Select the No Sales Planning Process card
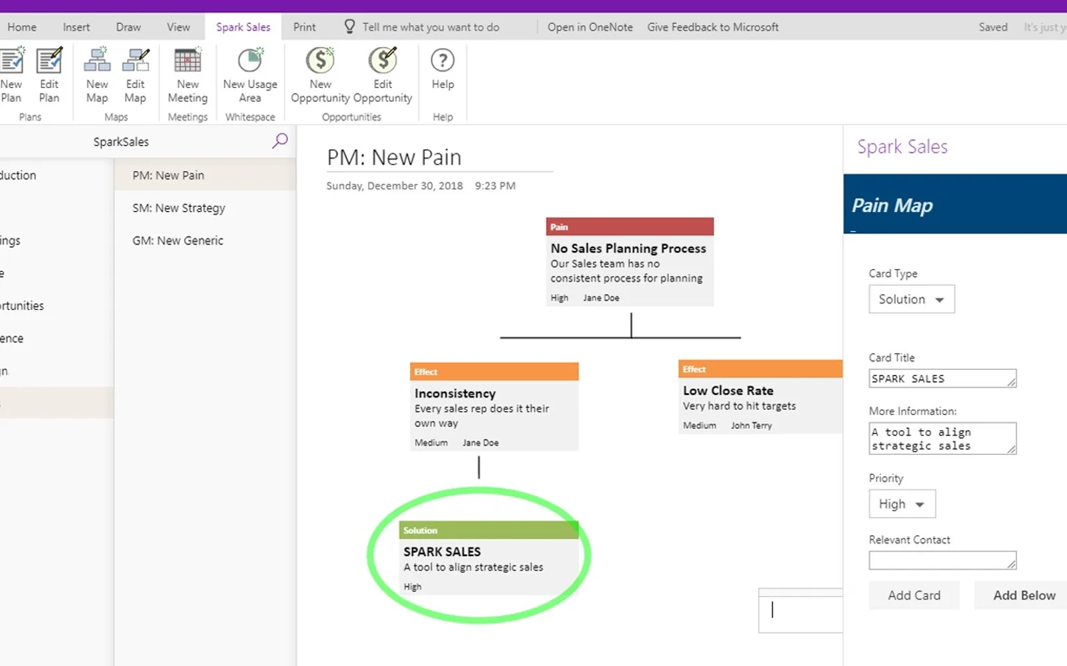1067x666 pixels. point(630,262)
